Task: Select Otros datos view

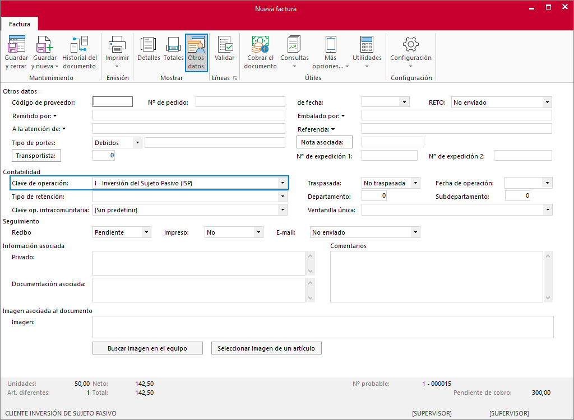Action: [x=196, y=53]
